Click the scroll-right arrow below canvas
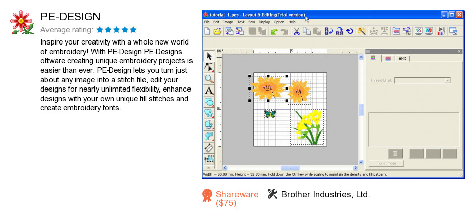Image resolution: width=475 pixels, height=221 pixels. click(x=355, y=168)
